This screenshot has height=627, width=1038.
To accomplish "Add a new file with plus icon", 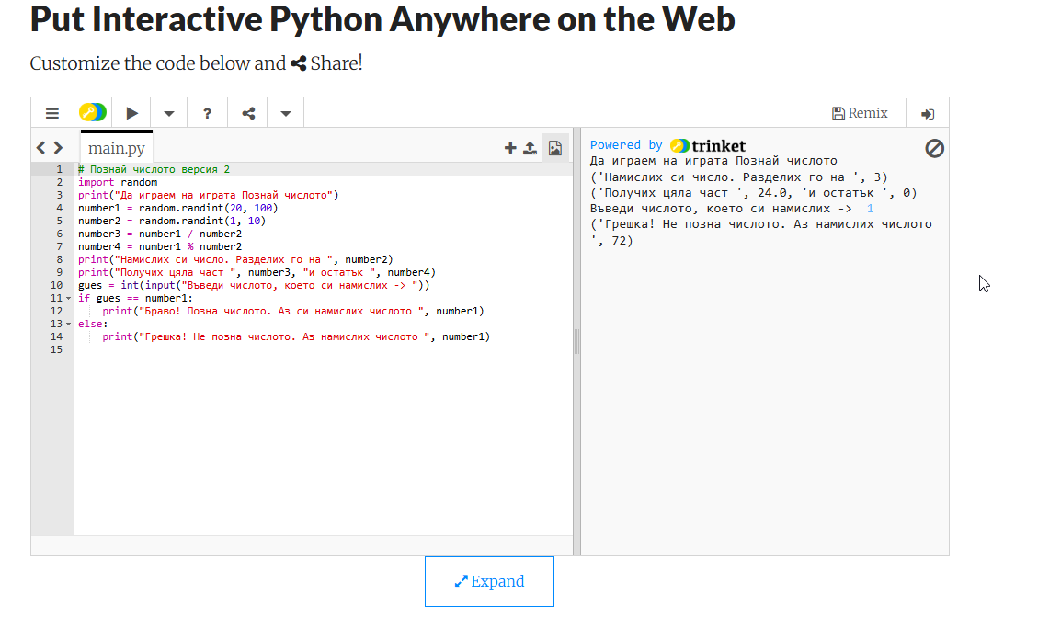I will tap(509, 148).
